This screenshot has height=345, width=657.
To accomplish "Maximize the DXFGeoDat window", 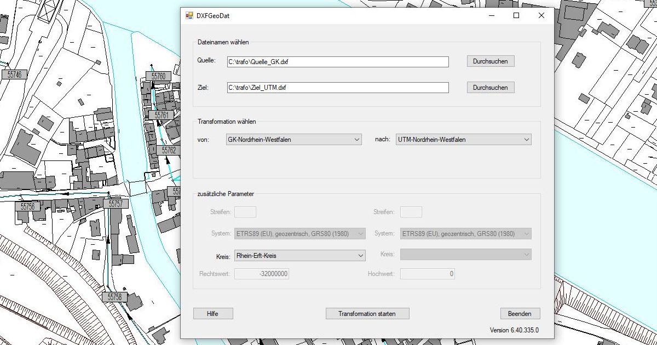I will [516, 16].
